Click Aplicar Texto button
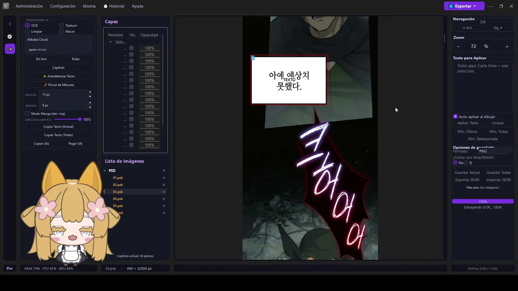518x291 pixels. click(x=468, y=123)
